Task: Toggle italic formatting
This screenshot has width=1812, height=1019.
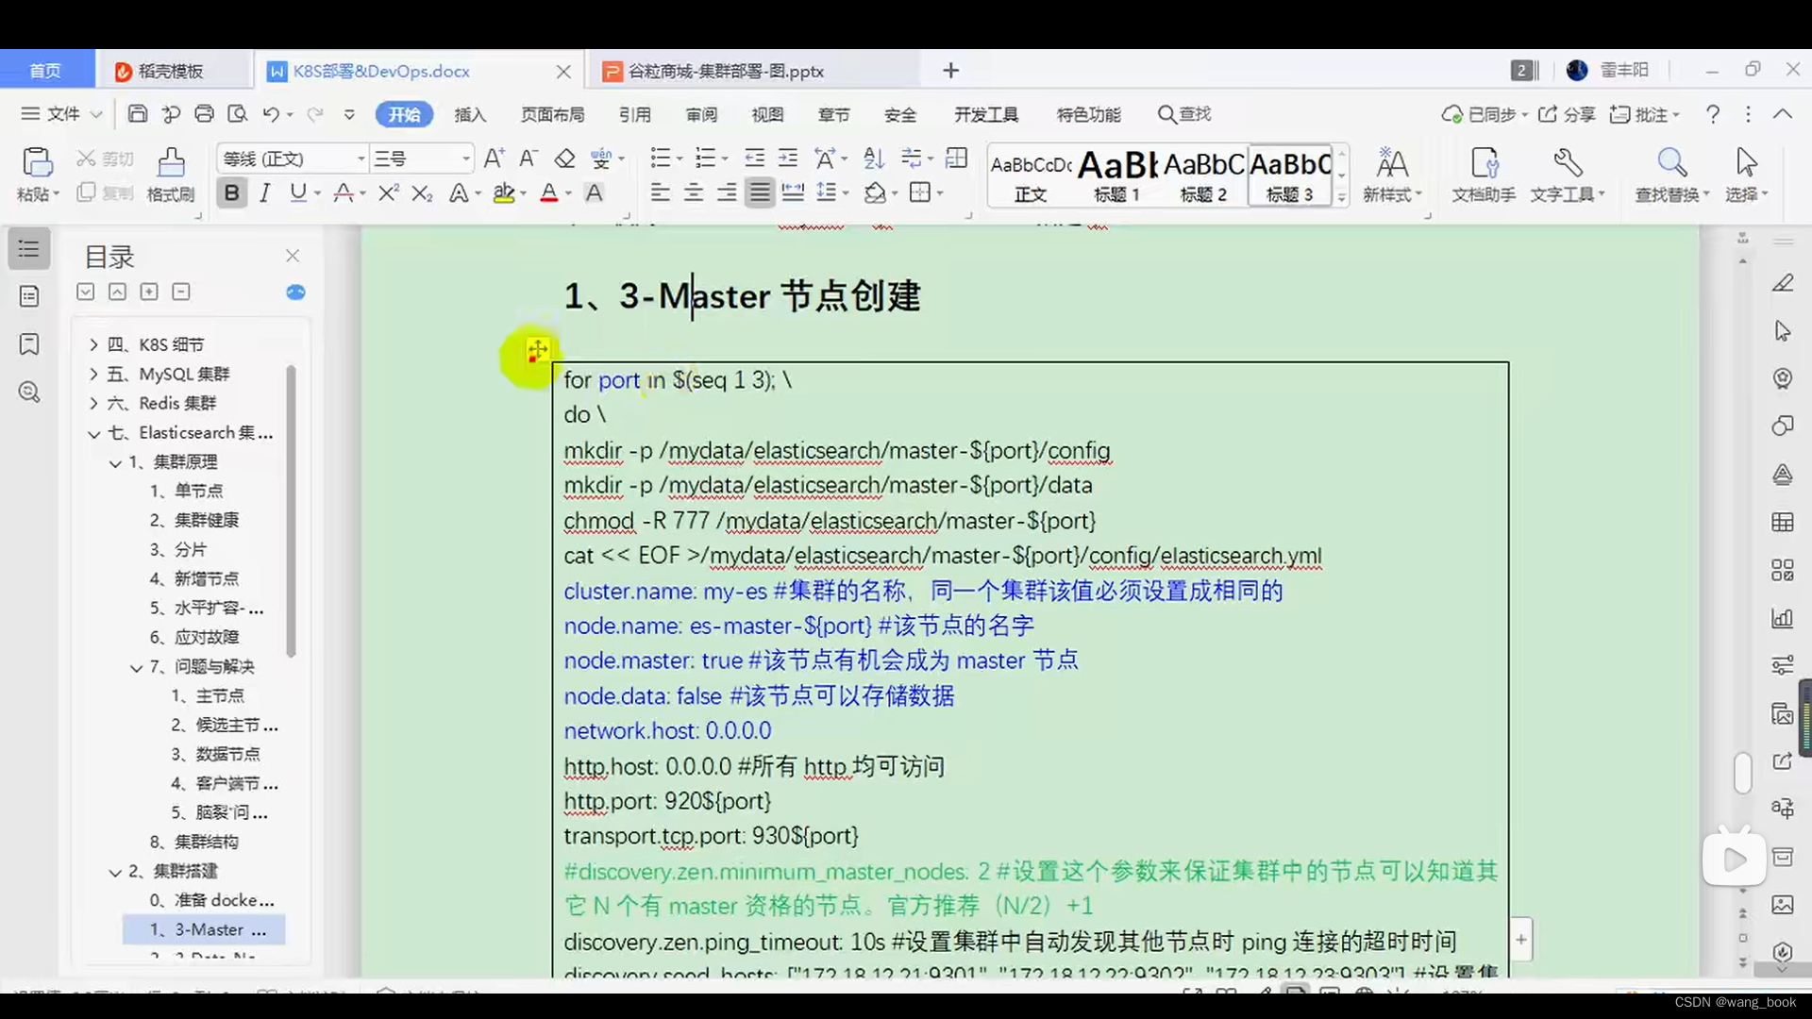Action: (x=265, y=192)
